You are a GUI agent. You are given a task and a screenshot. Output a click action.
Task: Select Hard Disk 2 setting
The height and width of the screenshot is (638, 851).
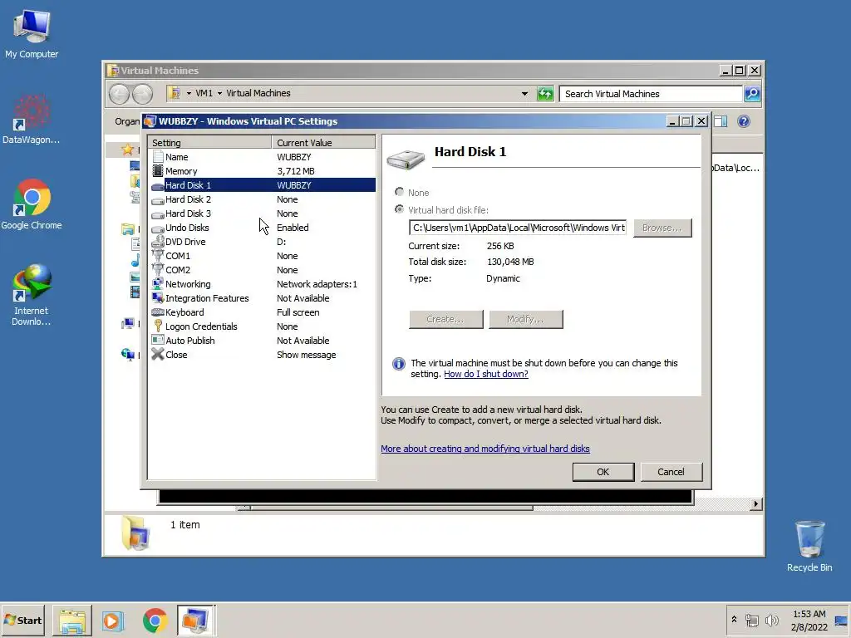[x=262, y=199]
